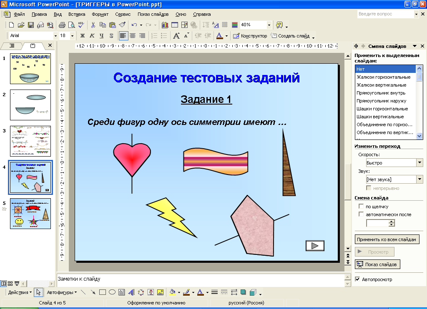Switch to normal view button
Image resolution: width=427 pixels, height=309 pixels.
(3, 284)
